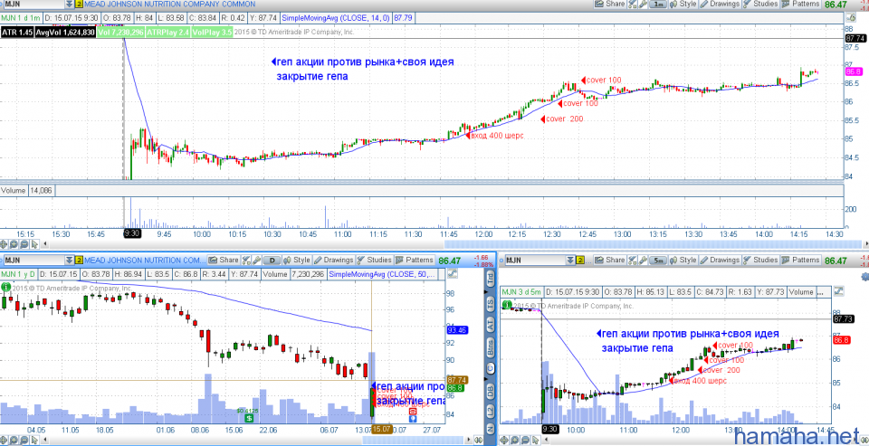869x446 pixels.
Task: Open the Style menu on the 5m chart
Action: point(683,260)
